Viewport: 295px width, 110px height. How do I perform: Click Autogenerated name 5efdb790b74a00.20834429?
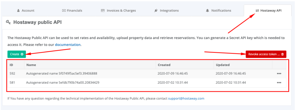(x=63, y=83)
